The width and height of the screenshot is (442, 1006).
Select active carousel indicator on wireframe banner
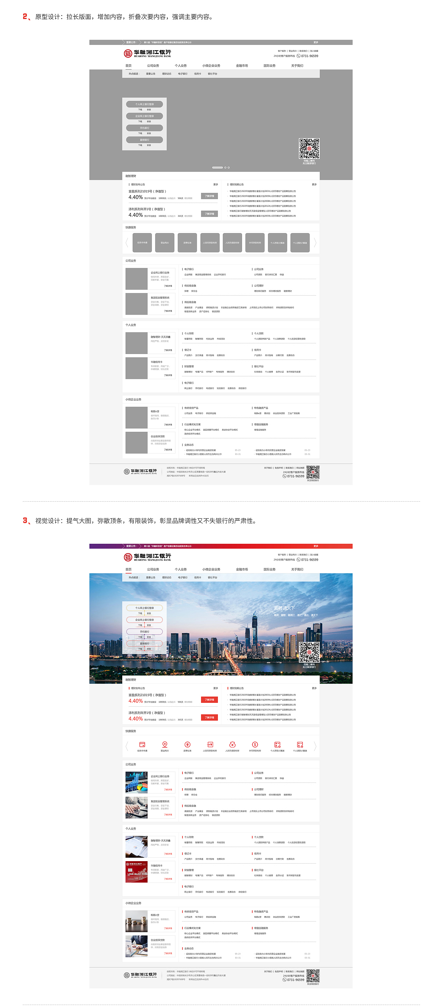pos(217,168)
